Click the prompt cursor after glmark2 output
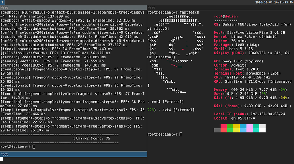The width and height of the screenshot is (294, 164). [34, 147]
